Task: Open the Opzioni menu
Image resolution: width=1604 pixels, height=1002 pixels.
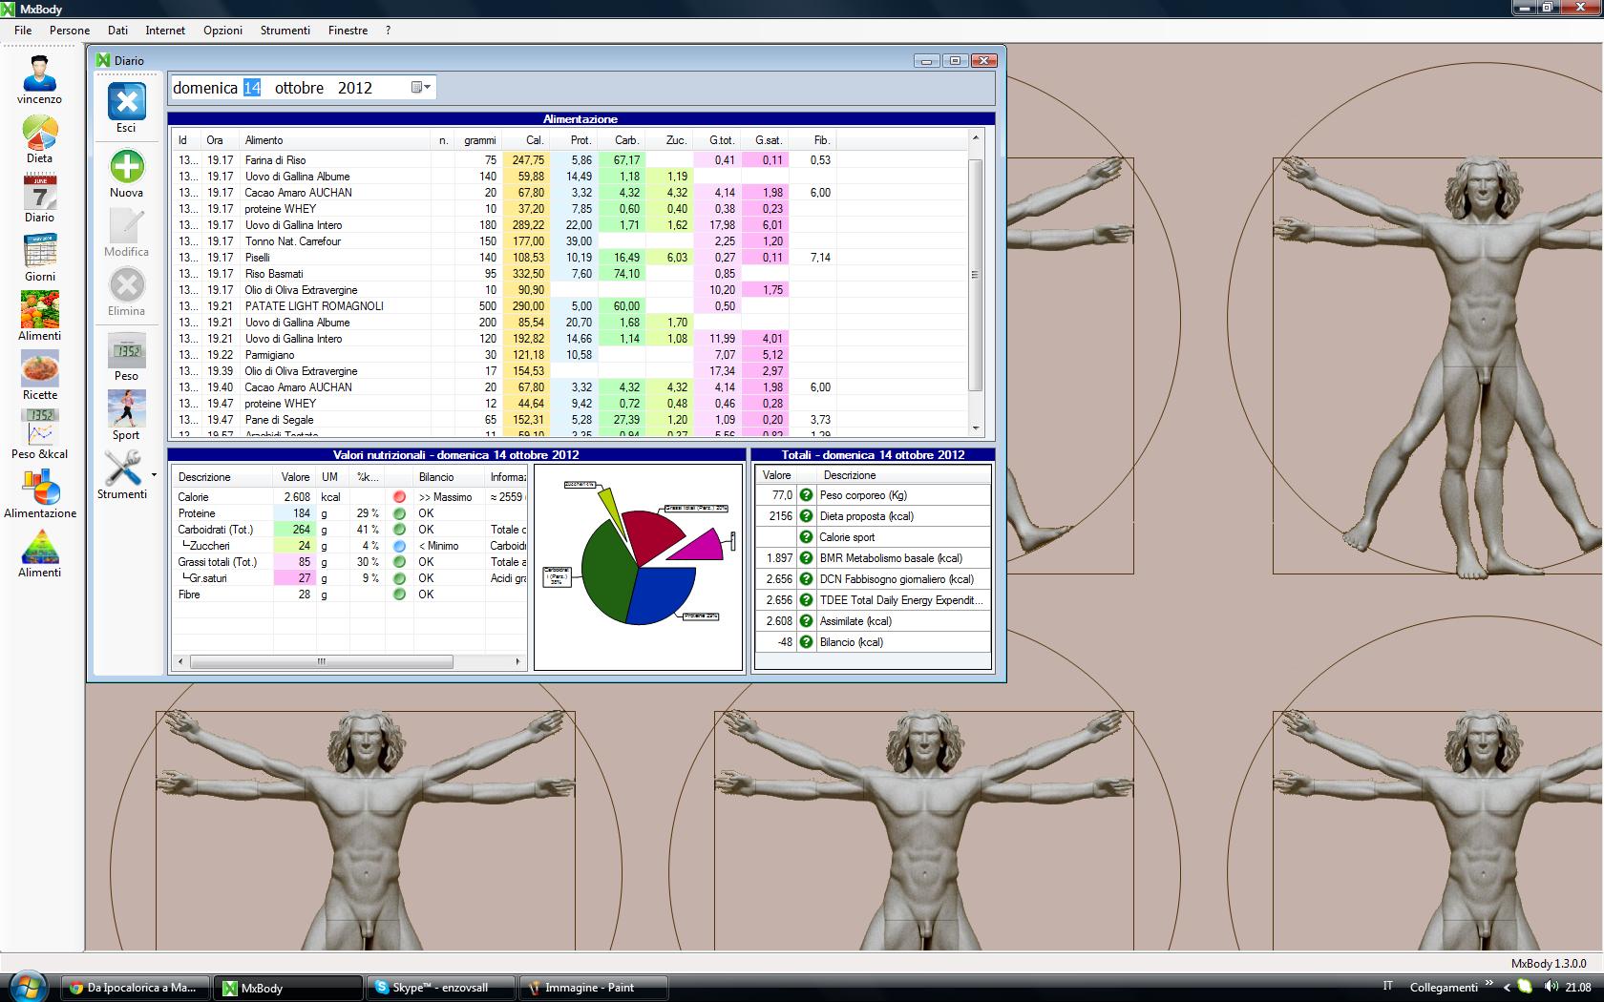Action: point(222,31)
